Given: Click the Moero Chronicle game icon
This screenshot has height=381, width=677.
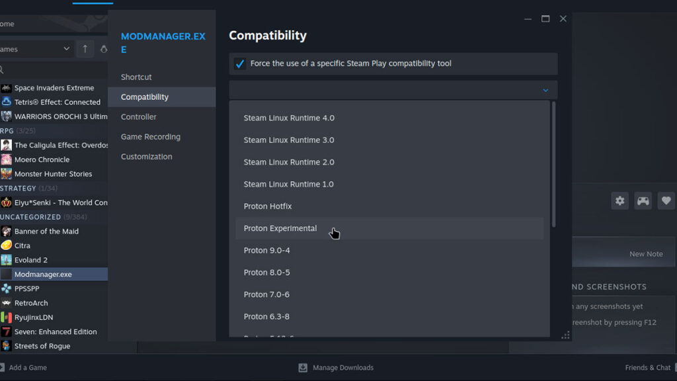Looking at the screenshot, I should 6,159.
